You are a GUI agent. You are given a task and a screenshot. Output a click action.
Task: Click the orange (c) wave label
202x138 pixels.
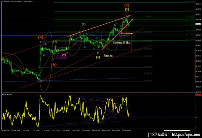[x=127, y=5]
